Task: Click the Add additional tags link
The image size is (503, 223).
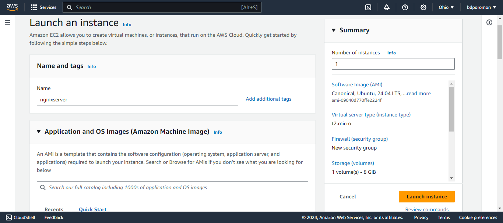Action: tap(268, 99)
